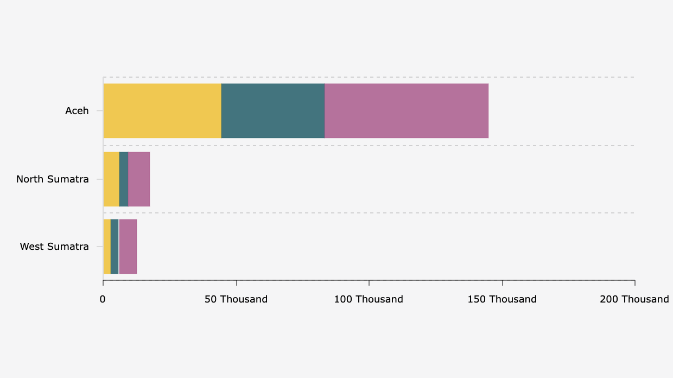
Task: Select the North Sumatra axis label
Action: pos(53,179)
